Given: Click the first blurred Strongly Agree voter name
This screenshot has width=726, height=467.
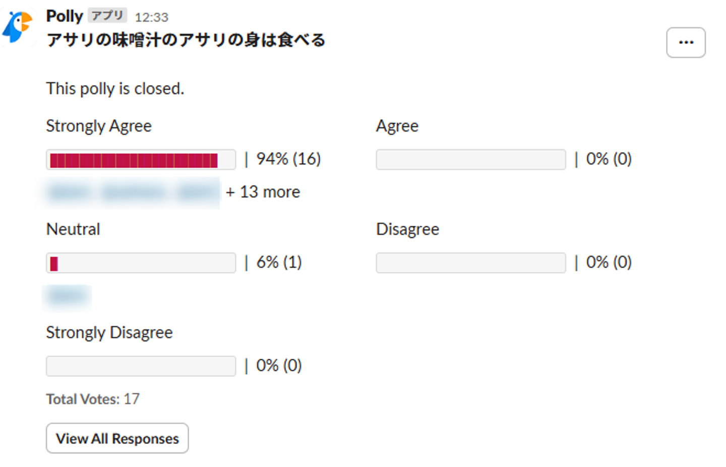Looking at the screenshot, I should (x=69, y=192).
